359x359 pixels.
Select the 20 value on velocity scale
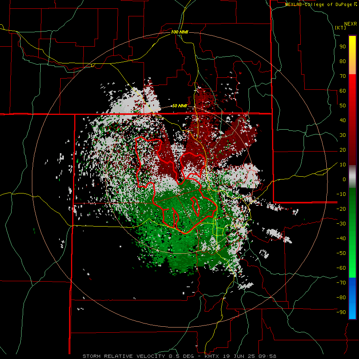pyautogui.click(x=343, y=150)
